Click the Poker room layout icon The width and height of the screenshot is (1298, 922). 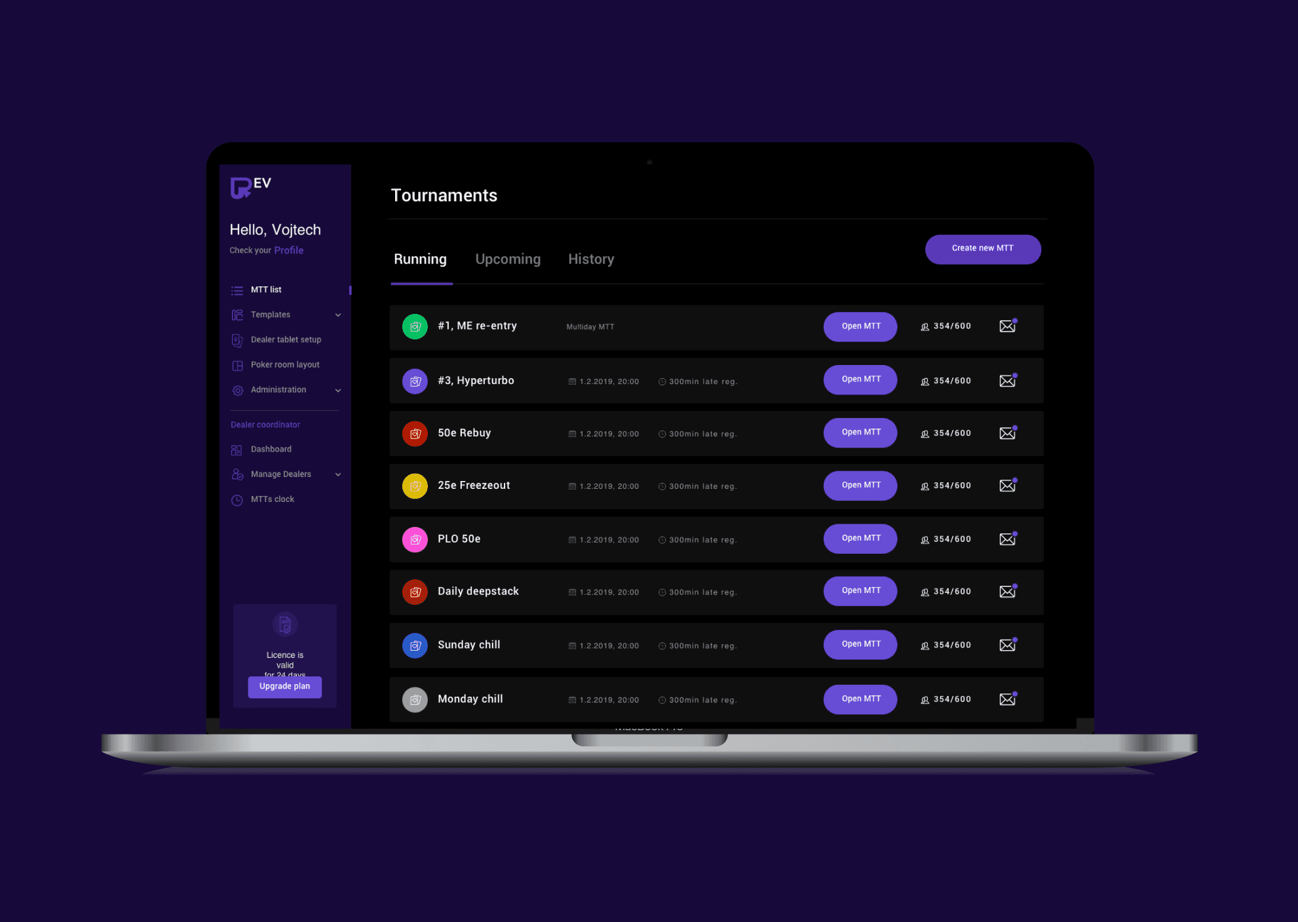237,364
